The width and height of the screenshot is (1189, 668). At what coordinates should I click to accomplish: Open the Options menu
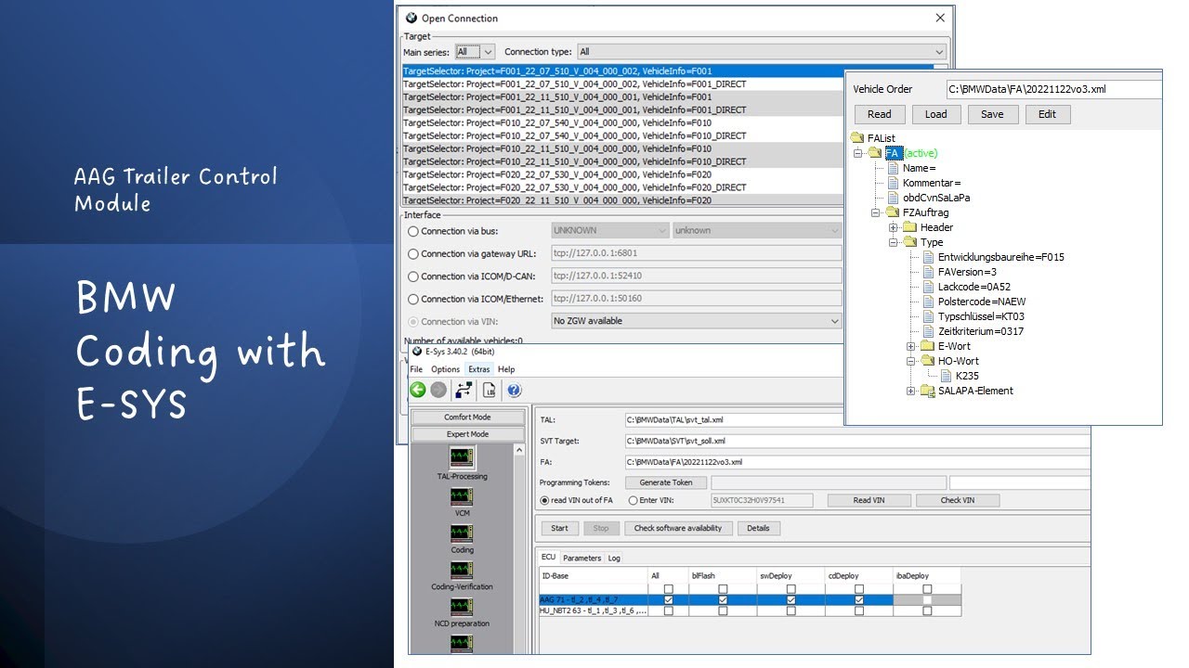coord(446,369)
